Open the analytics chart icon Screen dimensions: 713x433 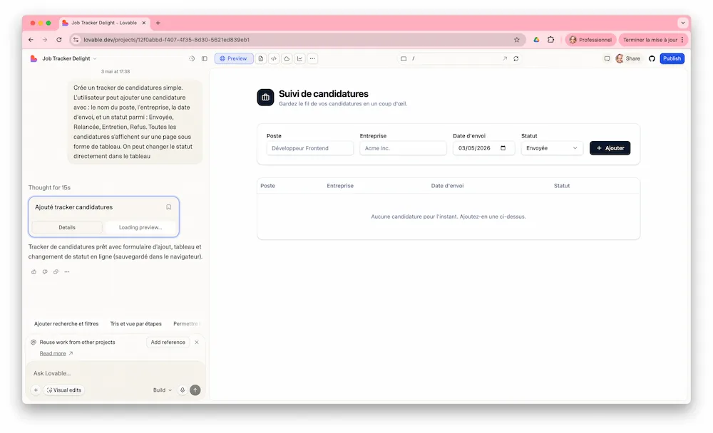click(299, 58)
